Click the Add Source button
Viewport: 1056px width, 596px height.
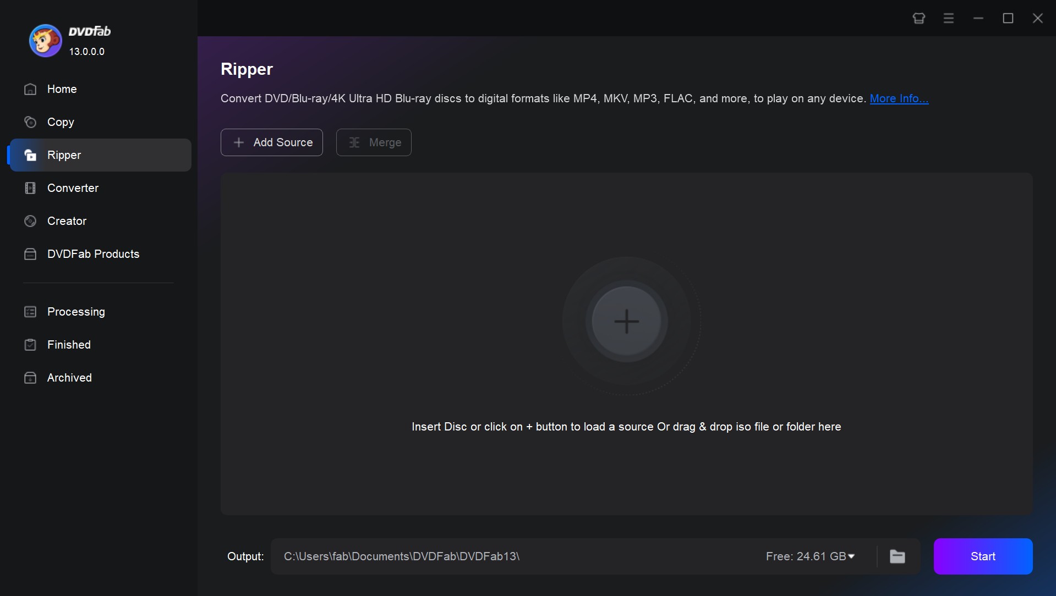tap(271, 142)
